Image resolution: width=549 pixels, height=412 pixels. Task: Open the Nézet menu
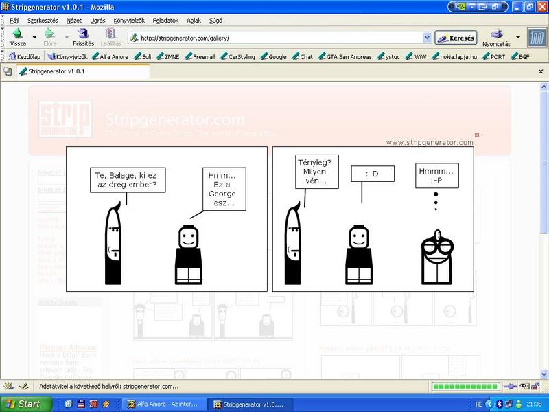point(74,21)
